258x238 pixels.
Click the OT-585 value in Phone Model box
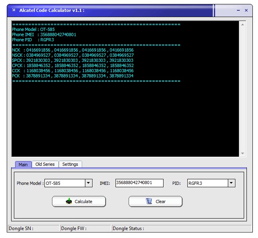(x=53, y=183)
